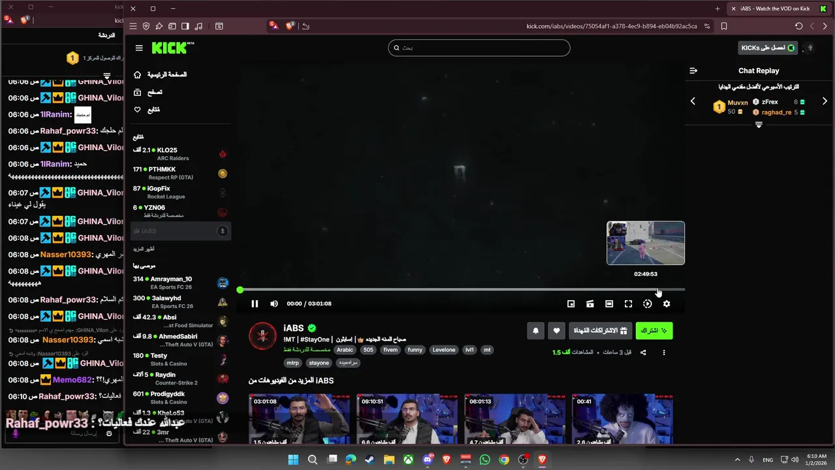Open Prodigyddk channel in sidebar
The image size is (835, 470).
click(x=181, y=398)
